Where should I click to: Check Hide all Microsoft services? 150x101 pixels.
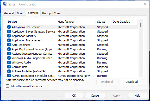(x=7, y=86)
